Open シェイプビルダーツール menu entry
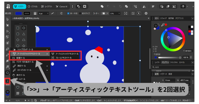 pos(30,50)
